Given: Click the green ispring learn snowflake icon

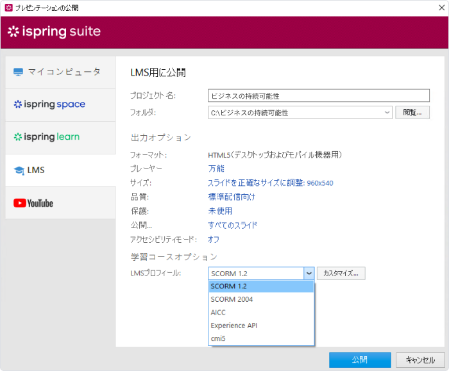Looking at the screenshot, I should click(x=18, y=137).
